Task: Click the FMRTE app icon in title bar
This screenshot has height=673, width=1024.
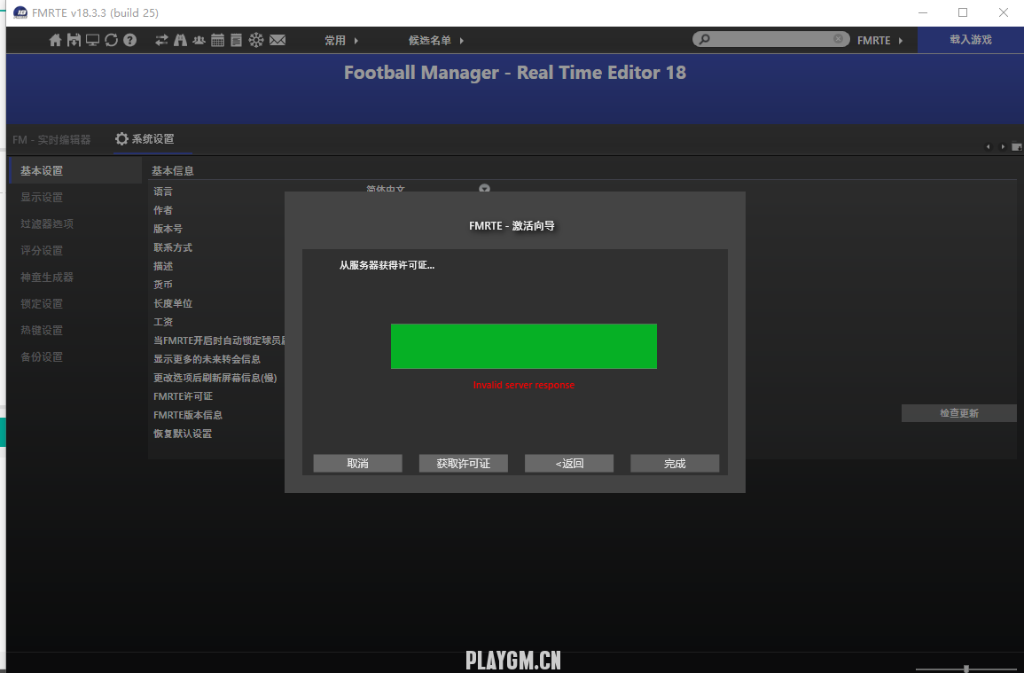Action: coord(20,12)
